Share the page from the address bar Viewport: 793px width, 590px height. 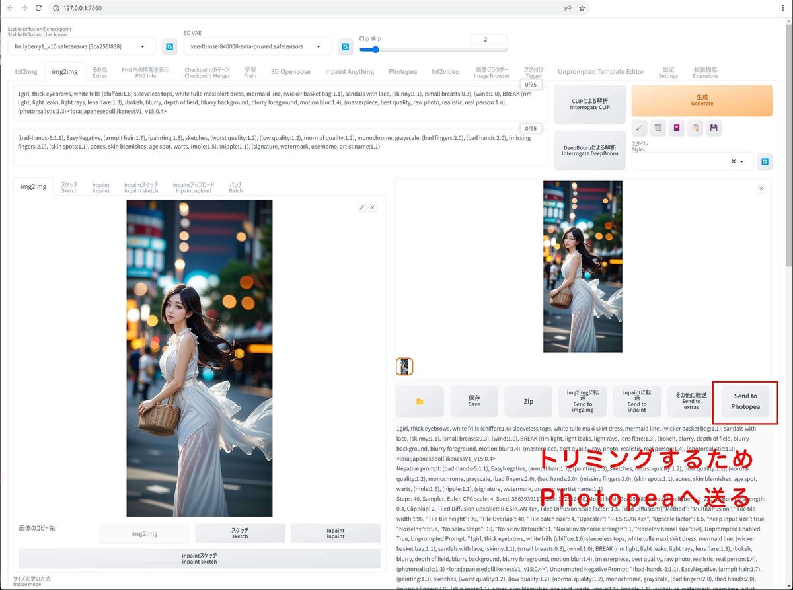568,8
